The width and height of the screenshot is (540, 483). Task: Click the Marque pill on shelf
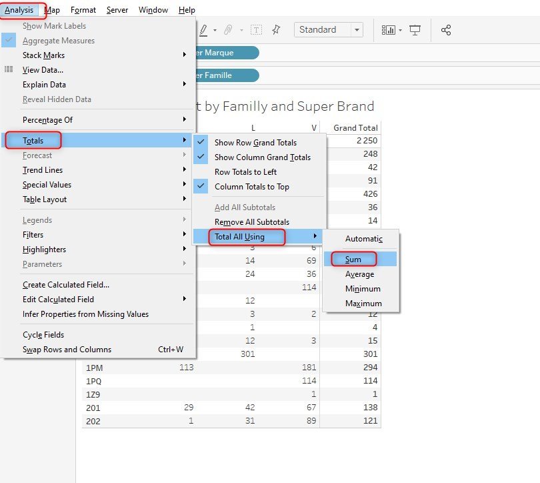(227, 53)
